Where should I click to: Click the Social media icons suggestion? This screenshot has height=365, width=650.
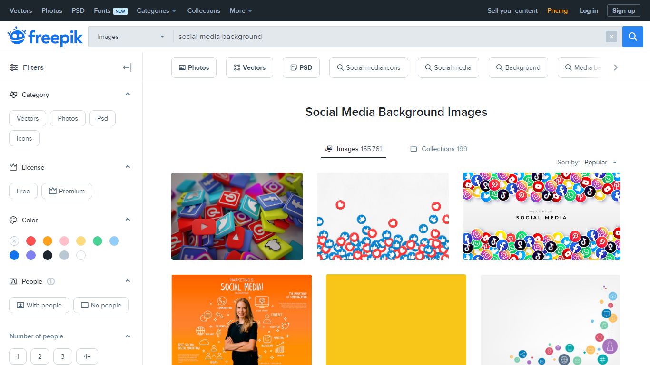pyautogui.click(x=368, y=67)
